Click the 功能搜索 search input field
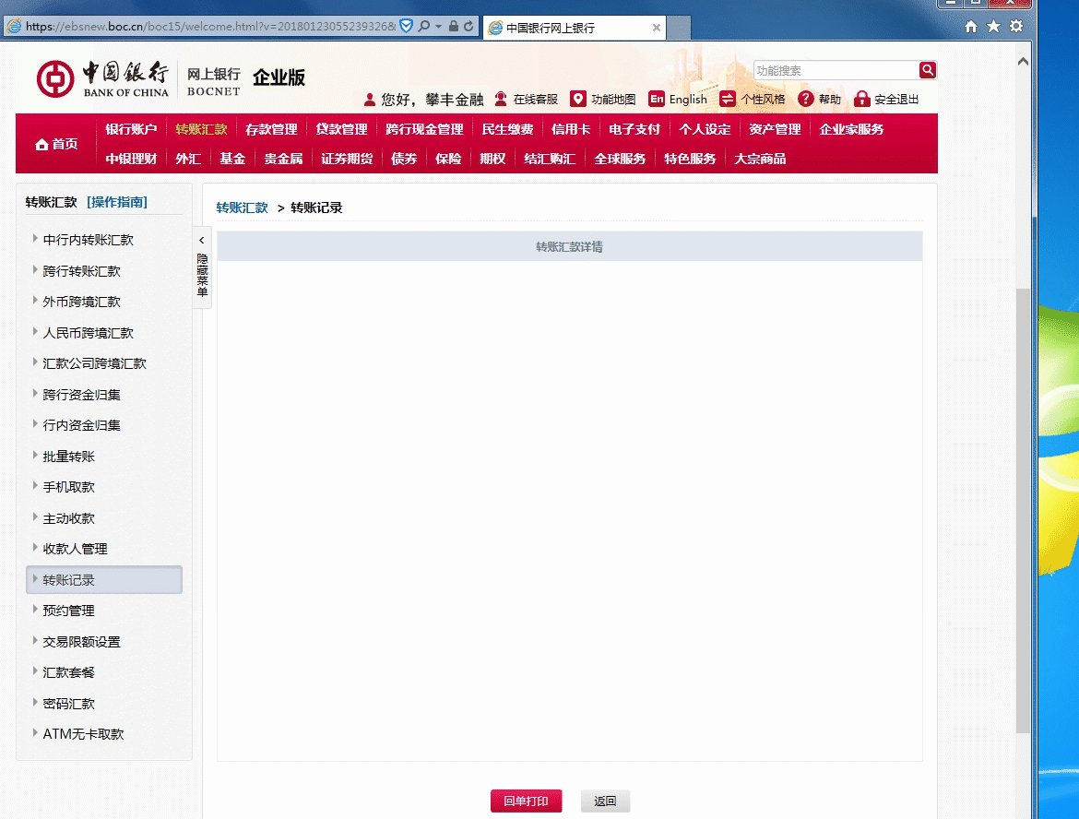The image size is (1079, 819). click(835, 70)
